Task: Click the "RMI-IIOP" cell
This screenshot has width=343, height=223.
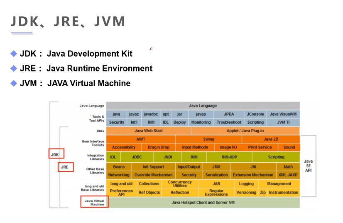Action: point(229,157)
